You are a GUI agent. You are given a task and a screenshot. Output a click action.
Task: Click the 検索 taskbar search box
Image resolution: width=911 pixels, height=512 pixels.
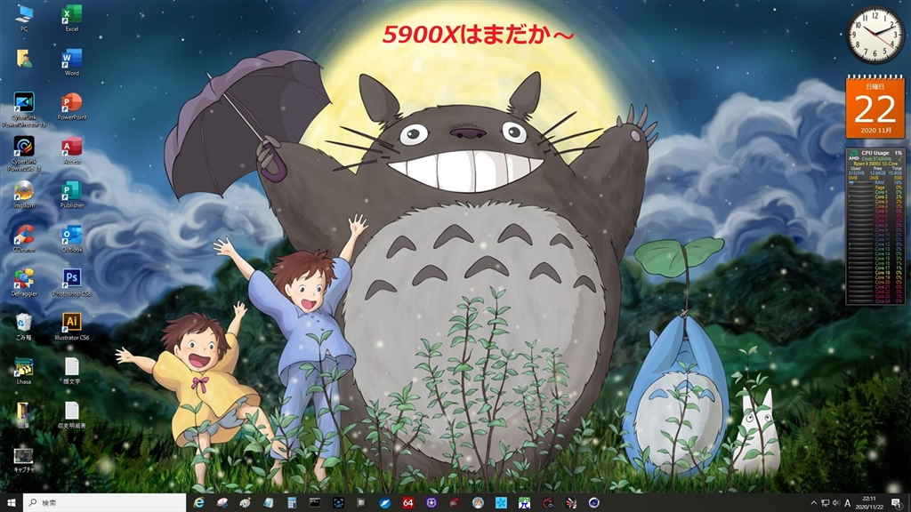pyautogui.click(x=105, y=503)
